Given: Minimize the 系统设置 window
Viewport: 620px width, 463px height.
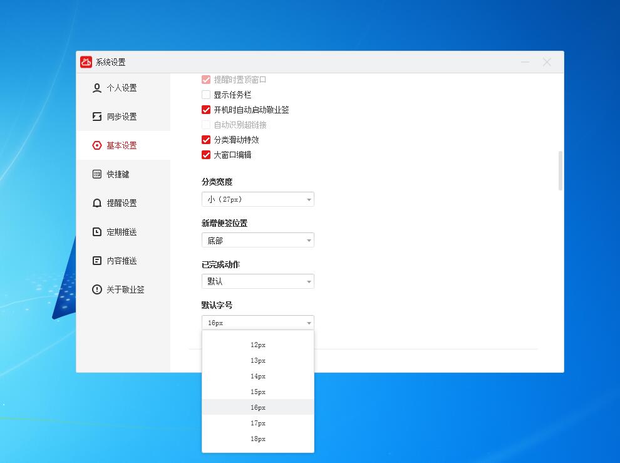Looking at the screenshot, I should tap(525, 62).
